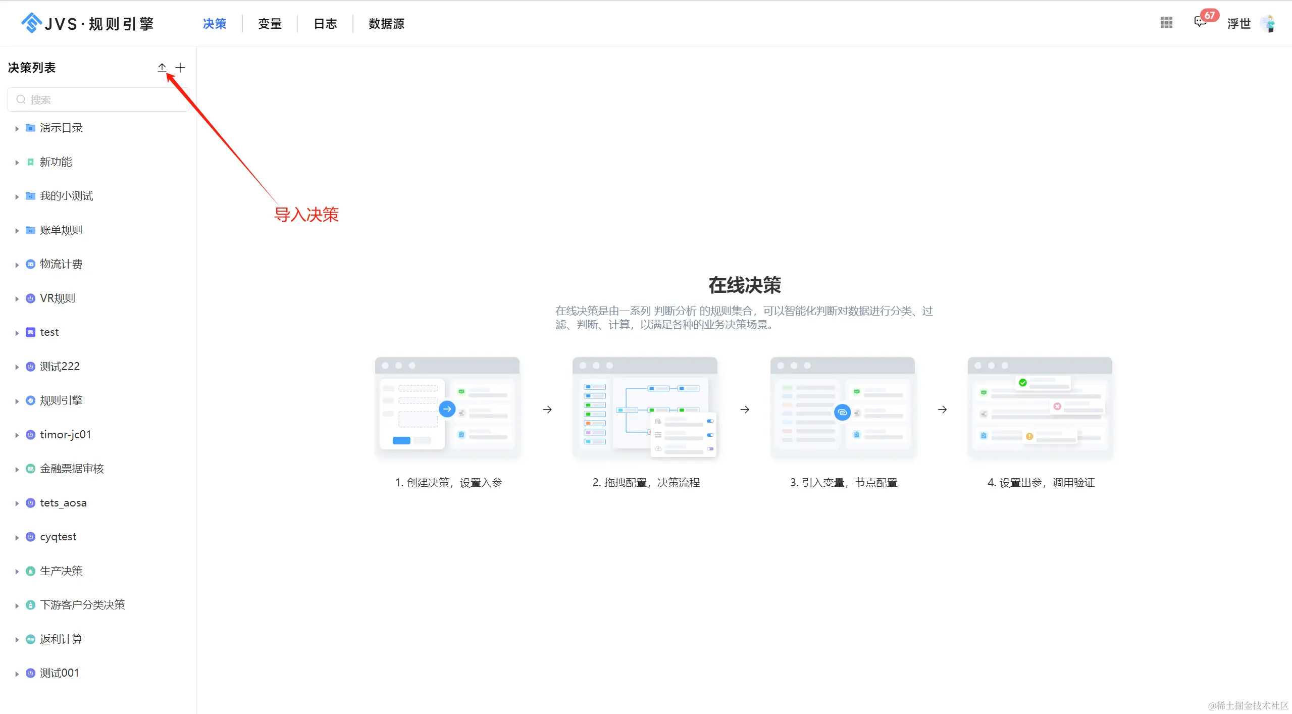
Task: Expand the 账单规则 tree node
Action: [17, 230]
